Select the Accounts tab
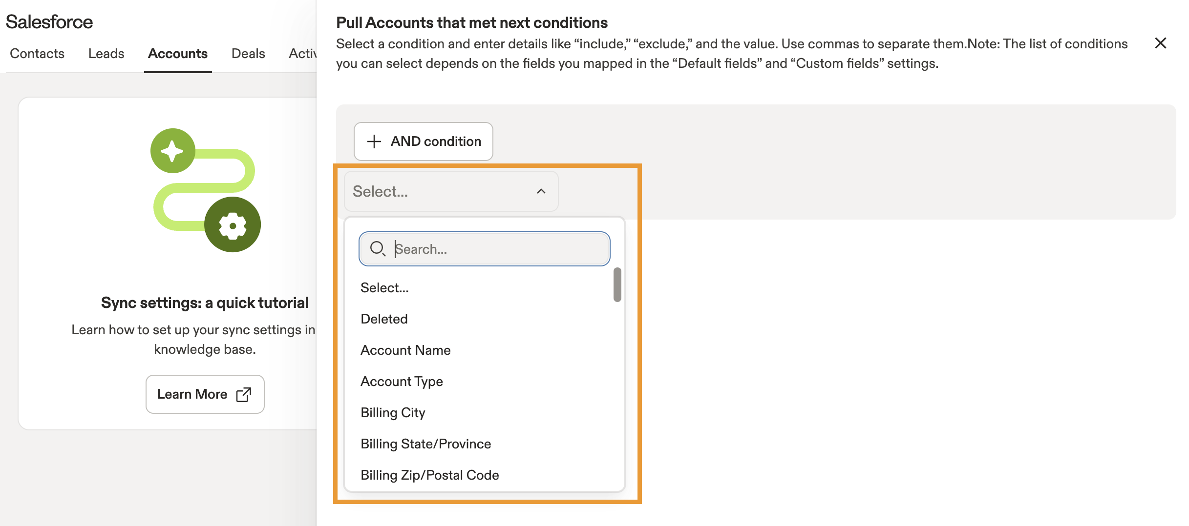 (178, 54)
